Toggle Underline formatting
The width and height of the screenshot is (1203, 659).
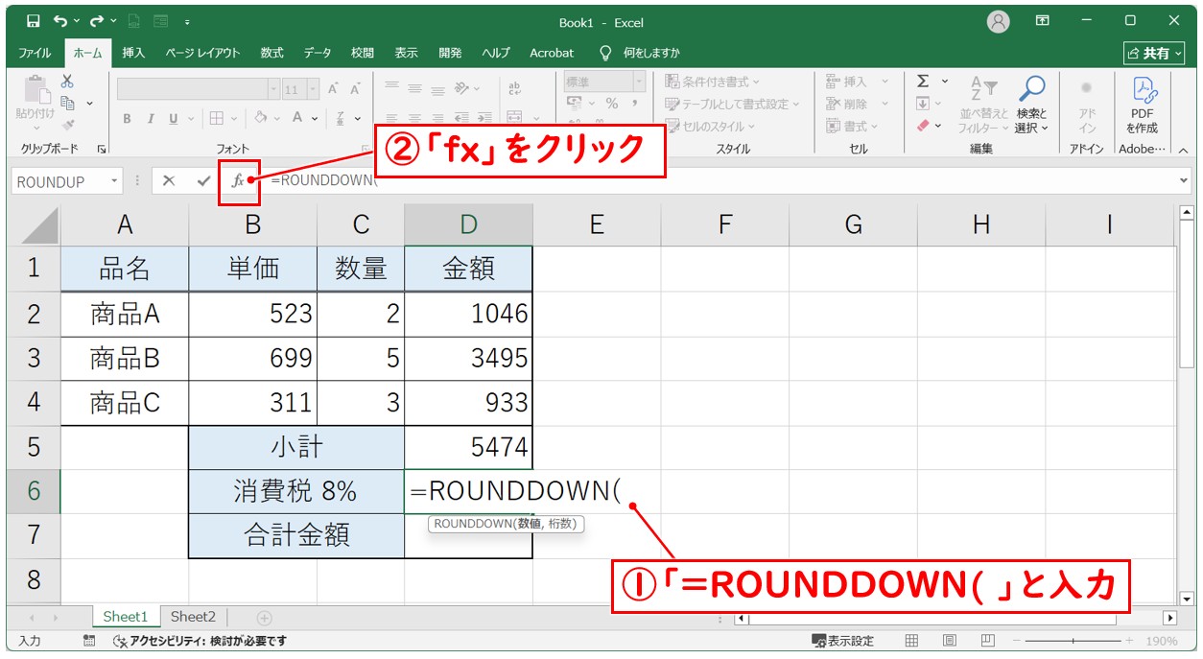pos(174,118)
